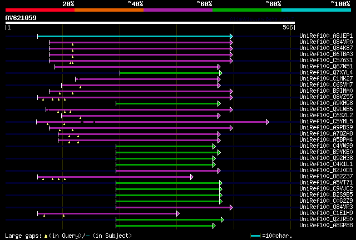Click the green alignment bar for UniRef100_A9KHG8
Viewport: 356px width, 240px height.
(x=167, y=104)
